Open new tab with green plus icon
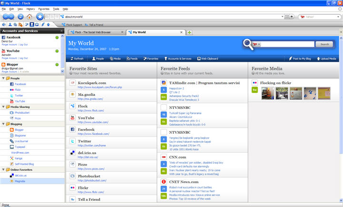Screen dimensions: 343x207 [x=190, y=32]
